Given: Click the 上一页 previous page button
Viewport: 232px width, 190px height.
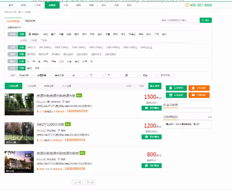Looking at the screenshot, I should pyautogui.click(x=77, y=183).
